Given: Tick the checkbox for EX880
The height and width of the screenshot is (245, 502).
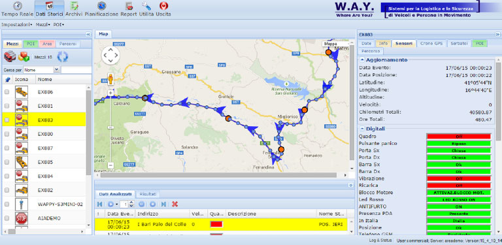Looking at the screenshot, I should coord(7,135).
